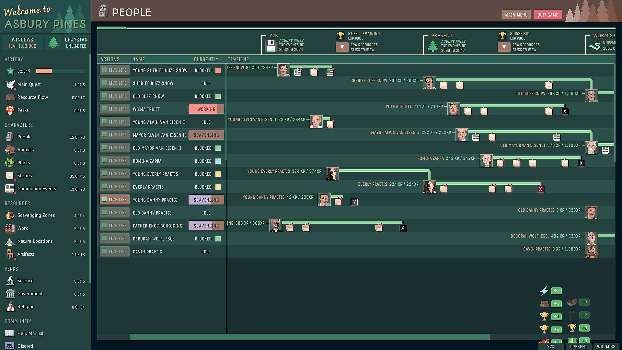This screenshot has width=622, height=350.
Task: Switch to the Y2K era tab
Action: click(x=551, y=346)
